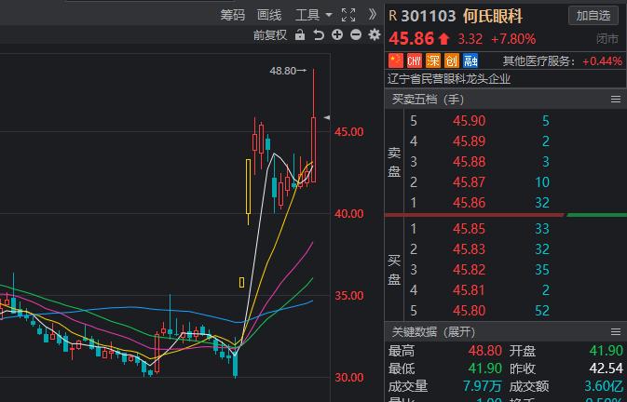Toggle the chart lock icon
627x402 pixels.
click(x=300, y=35)
